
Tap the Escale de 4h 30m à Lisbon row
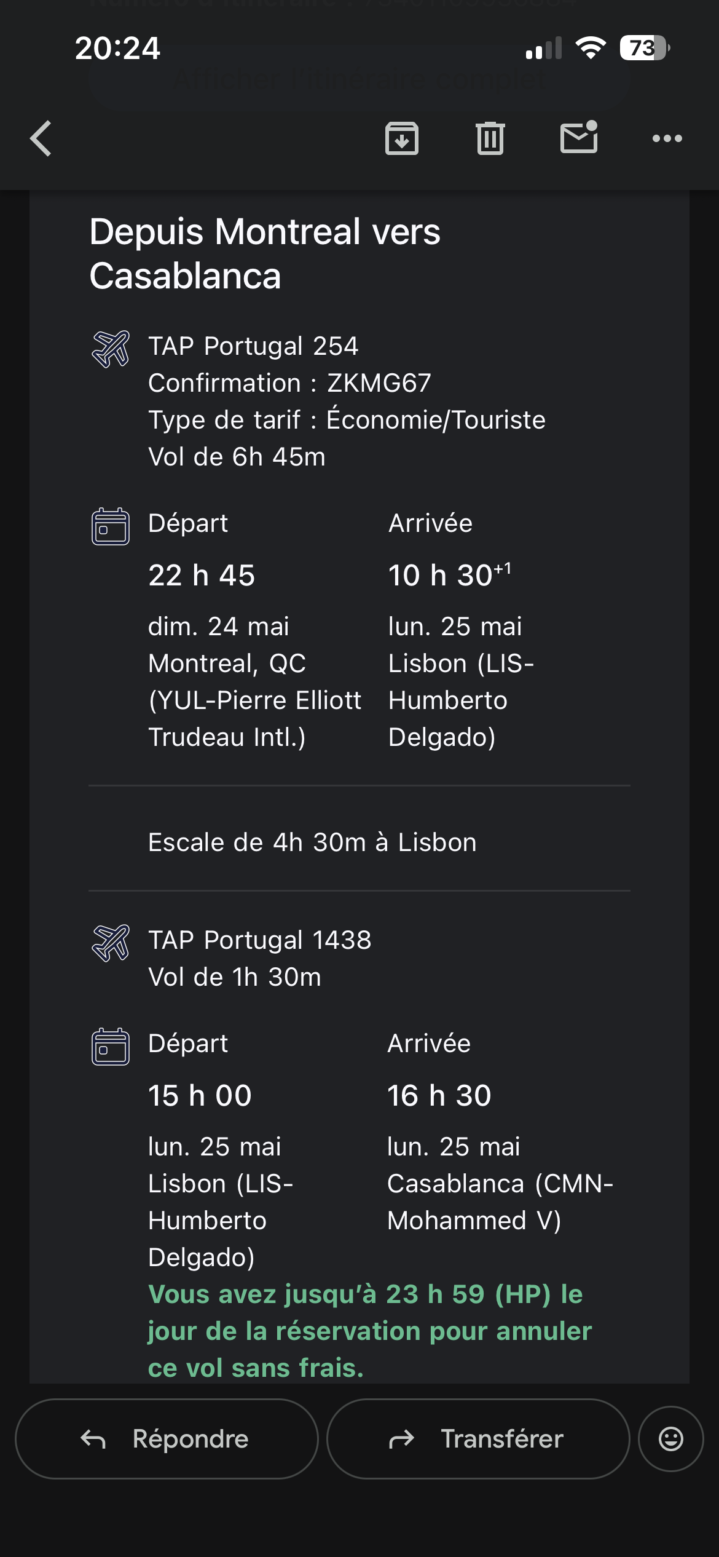coord(312,842)
